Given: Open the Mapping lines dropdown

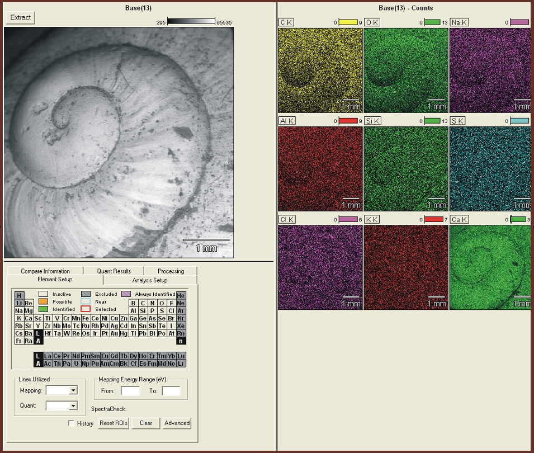Looking at the screenshot, I should pyautogui.click(x=73, y=390).
